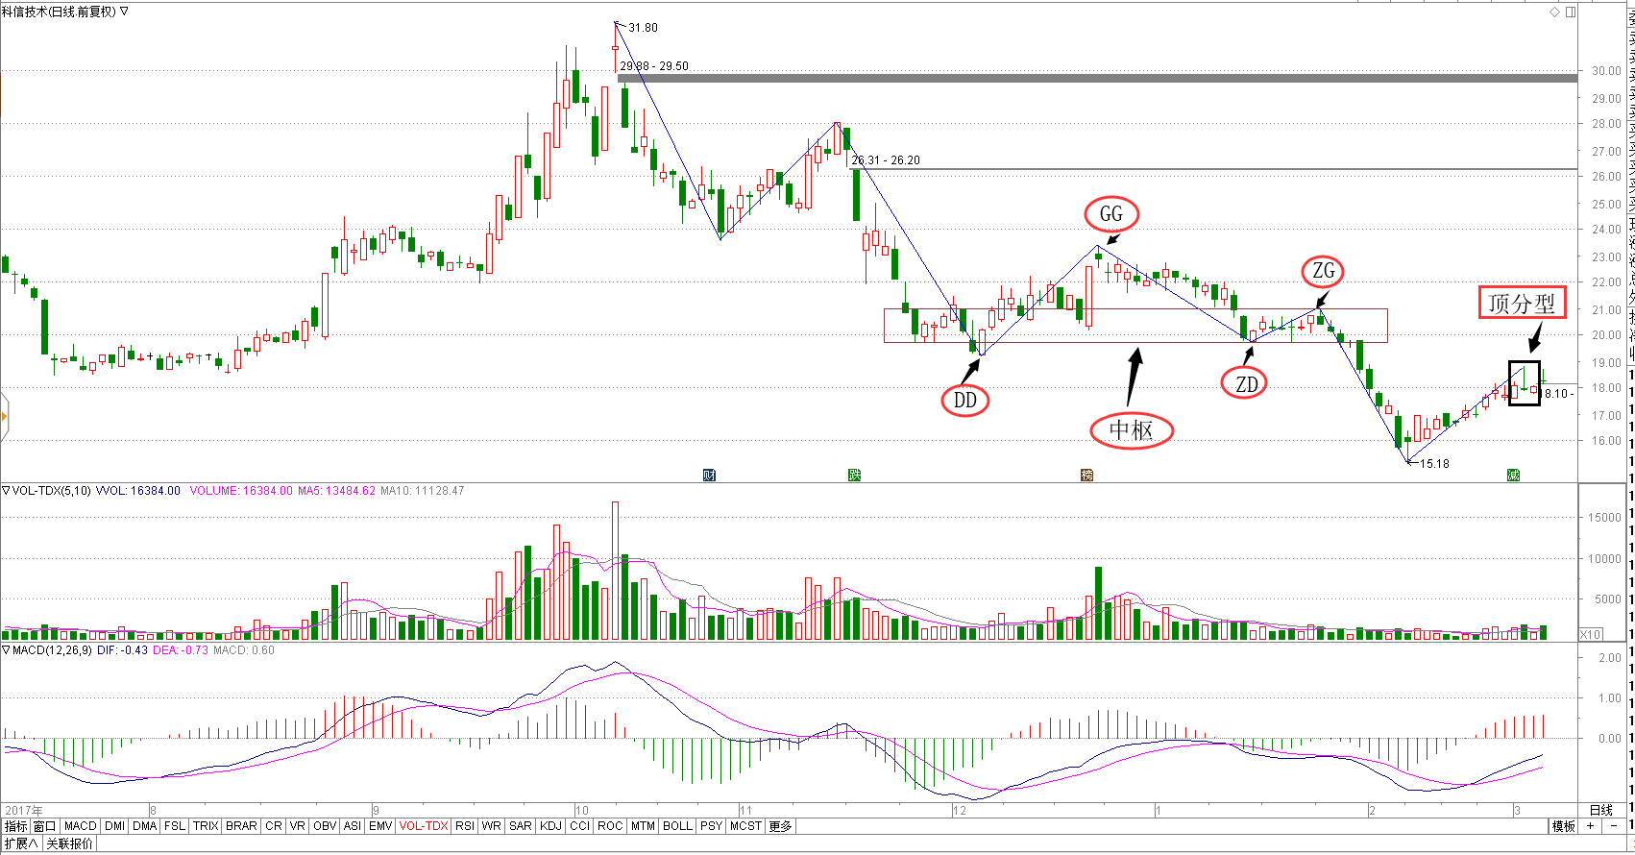Switch to the EMV indicator
The width and height of the screenshot is (1635, 855).
380,826
